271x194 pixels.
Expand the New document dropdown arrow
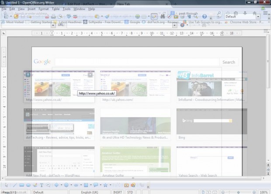[11, 17]
